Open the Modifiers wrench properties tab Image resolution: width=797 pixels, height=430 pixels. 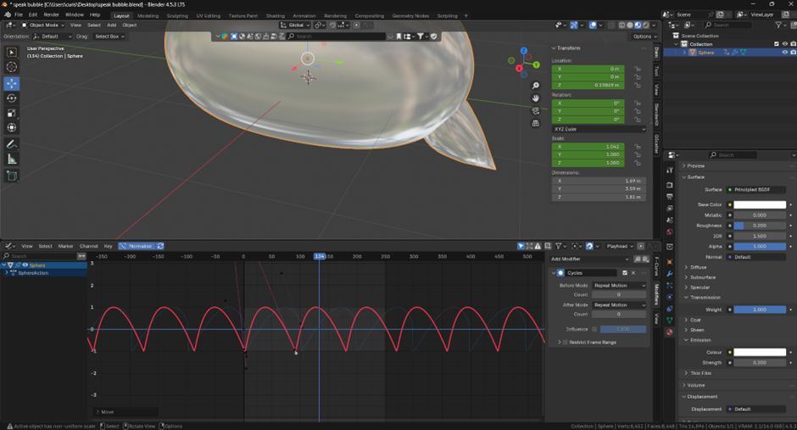(670, 274)
